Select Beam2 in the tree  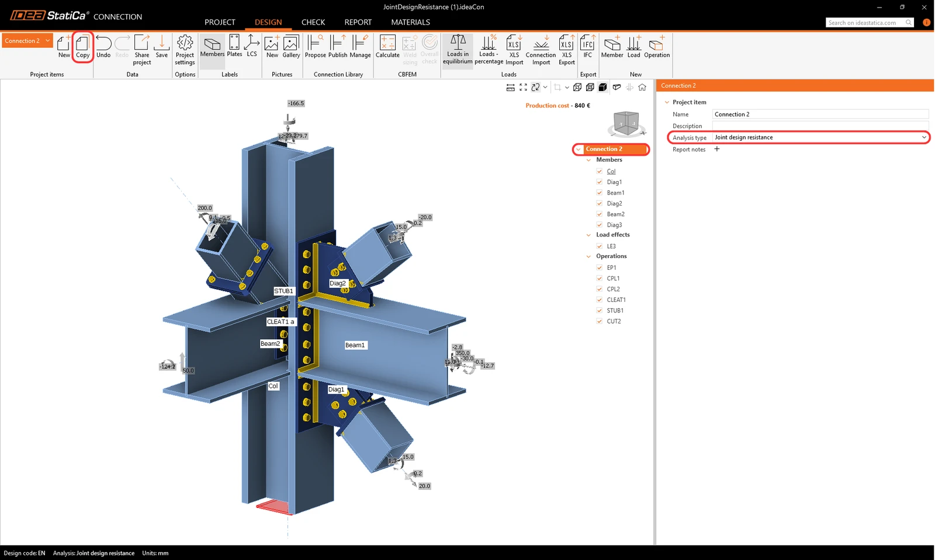point(615,214)
